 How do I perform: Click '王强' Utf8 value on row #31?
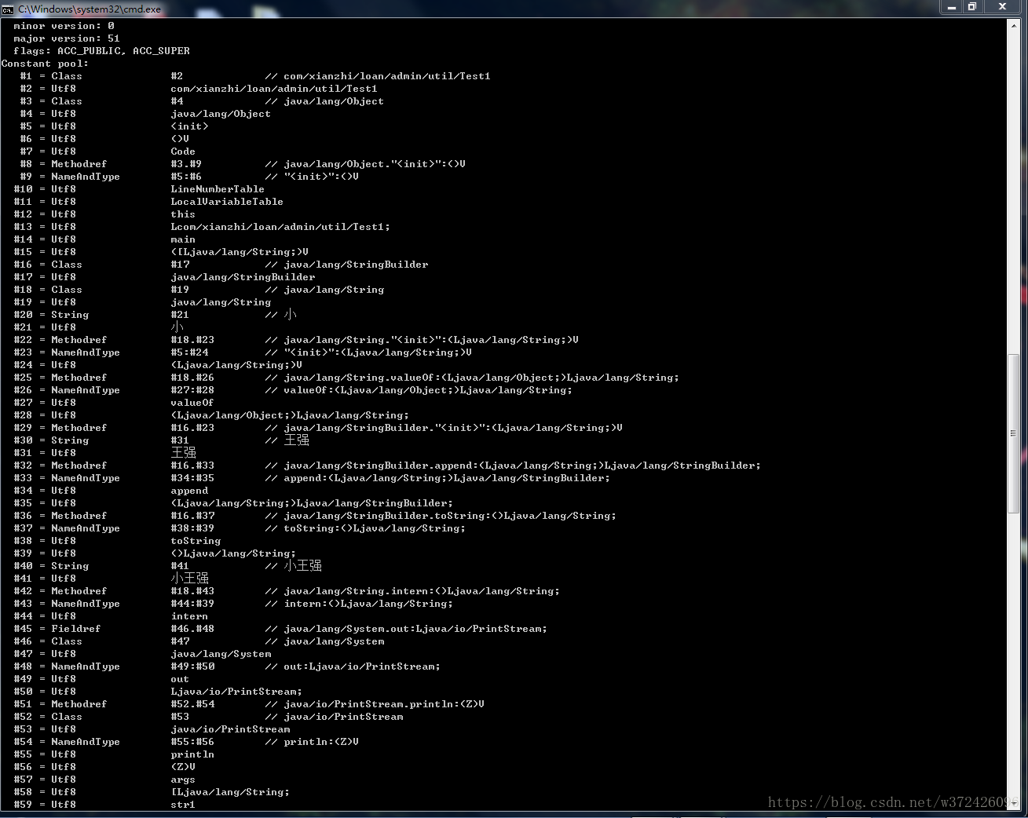point(183,453)
